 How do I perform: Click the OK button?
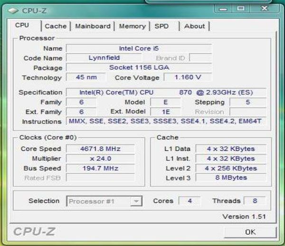point(250,232)
